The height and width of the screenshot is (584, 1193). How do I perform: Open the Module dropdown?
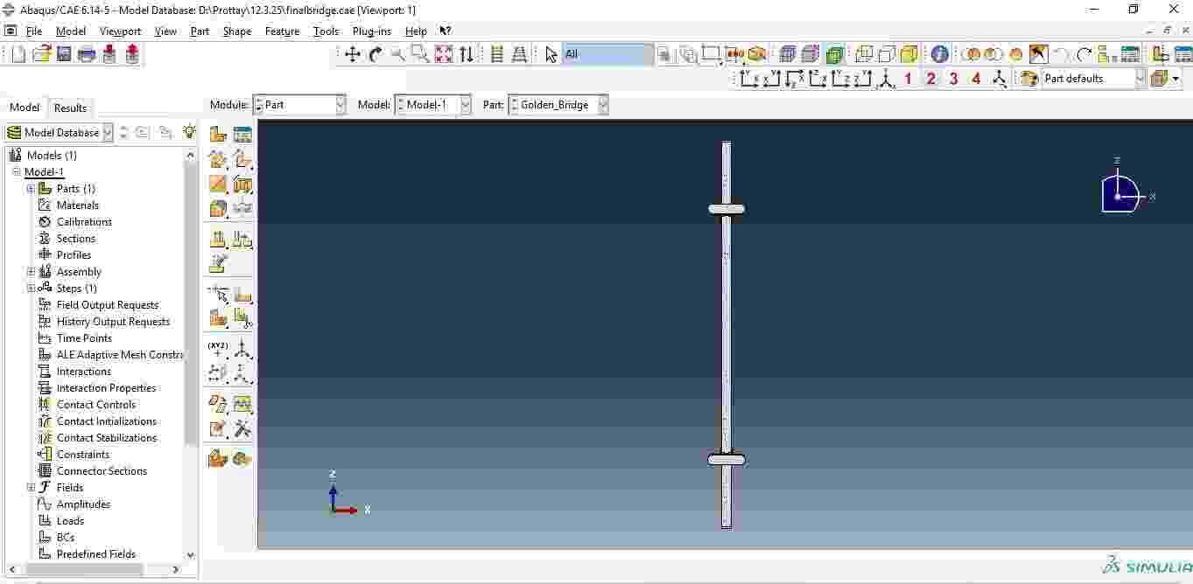coord(299,105)
